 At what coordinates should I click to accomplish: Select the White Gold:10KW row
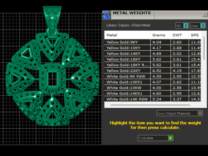(x=153, y=88)
